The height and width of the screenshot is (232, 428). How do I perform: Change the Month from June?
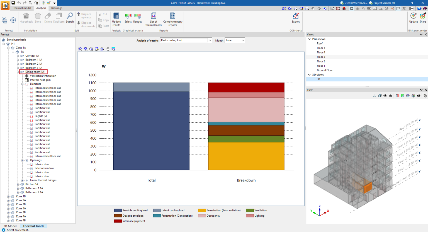pos(243,40)
